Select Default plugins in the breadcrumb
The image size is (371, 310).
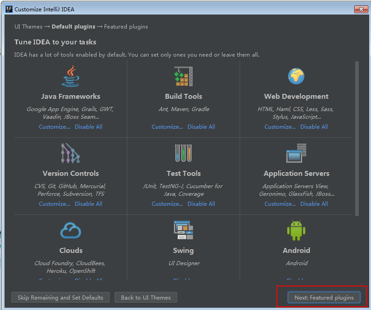[x=73, y=26]
